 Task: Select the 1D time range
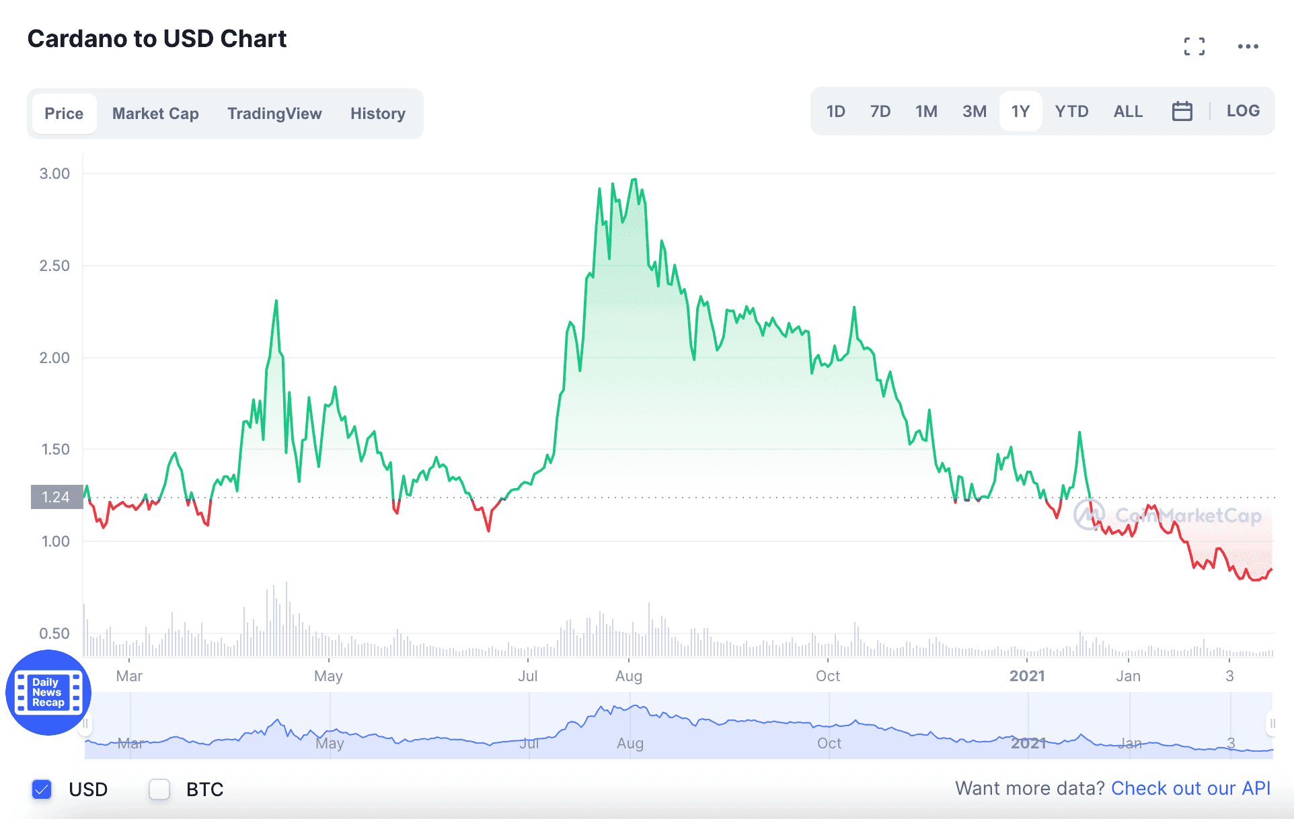coord(835,111)
